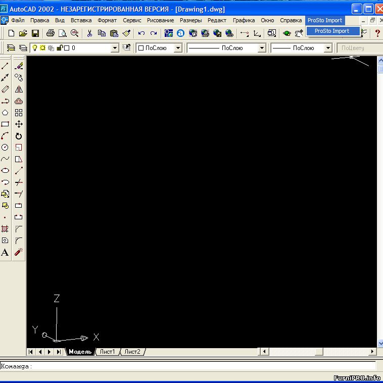
Task: Select the Array modify tool
Action: point(19,113)
